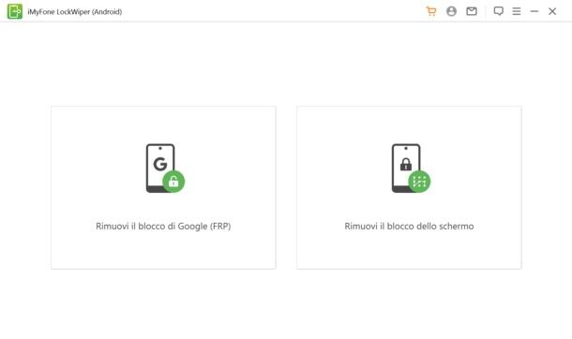This screenshot has height=339, width=572.
Task: Click the mail envelope icon
Action: [472, 11]
